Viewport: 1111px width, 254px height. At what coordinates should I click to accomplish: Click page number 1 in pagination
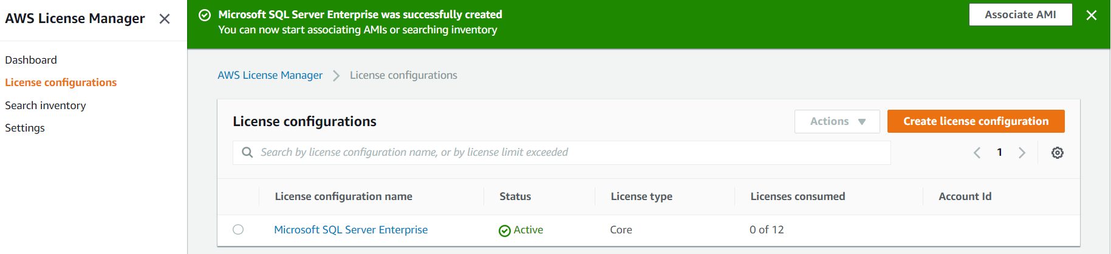coord(999,153)
